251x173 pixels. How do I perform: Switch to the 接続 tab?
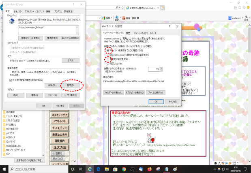[48, 11]
